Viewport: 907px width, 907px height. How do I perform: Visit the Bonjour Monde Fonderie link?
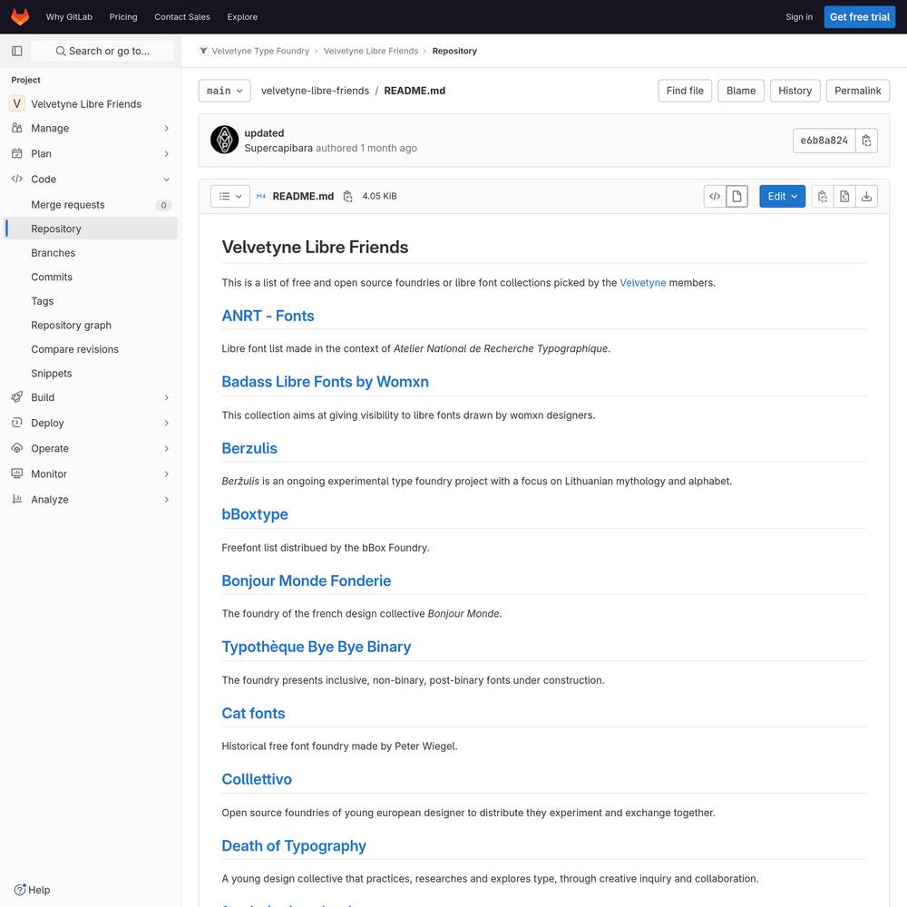point(306,580)
